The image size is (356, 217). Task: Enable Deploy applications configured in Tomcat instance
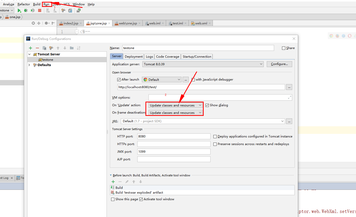(x=215, y=136)
